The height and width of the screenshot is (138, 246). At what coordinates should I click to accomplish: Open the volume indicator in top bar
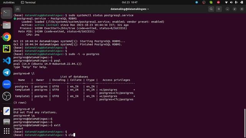pos(231,2)
